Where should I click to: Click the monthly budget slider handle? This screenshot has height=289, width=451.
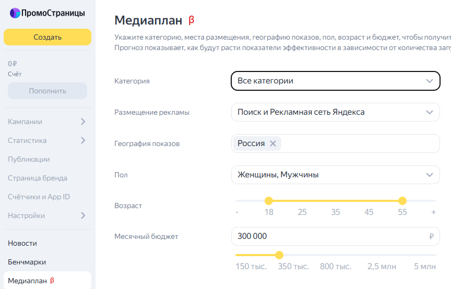point(279,255)
